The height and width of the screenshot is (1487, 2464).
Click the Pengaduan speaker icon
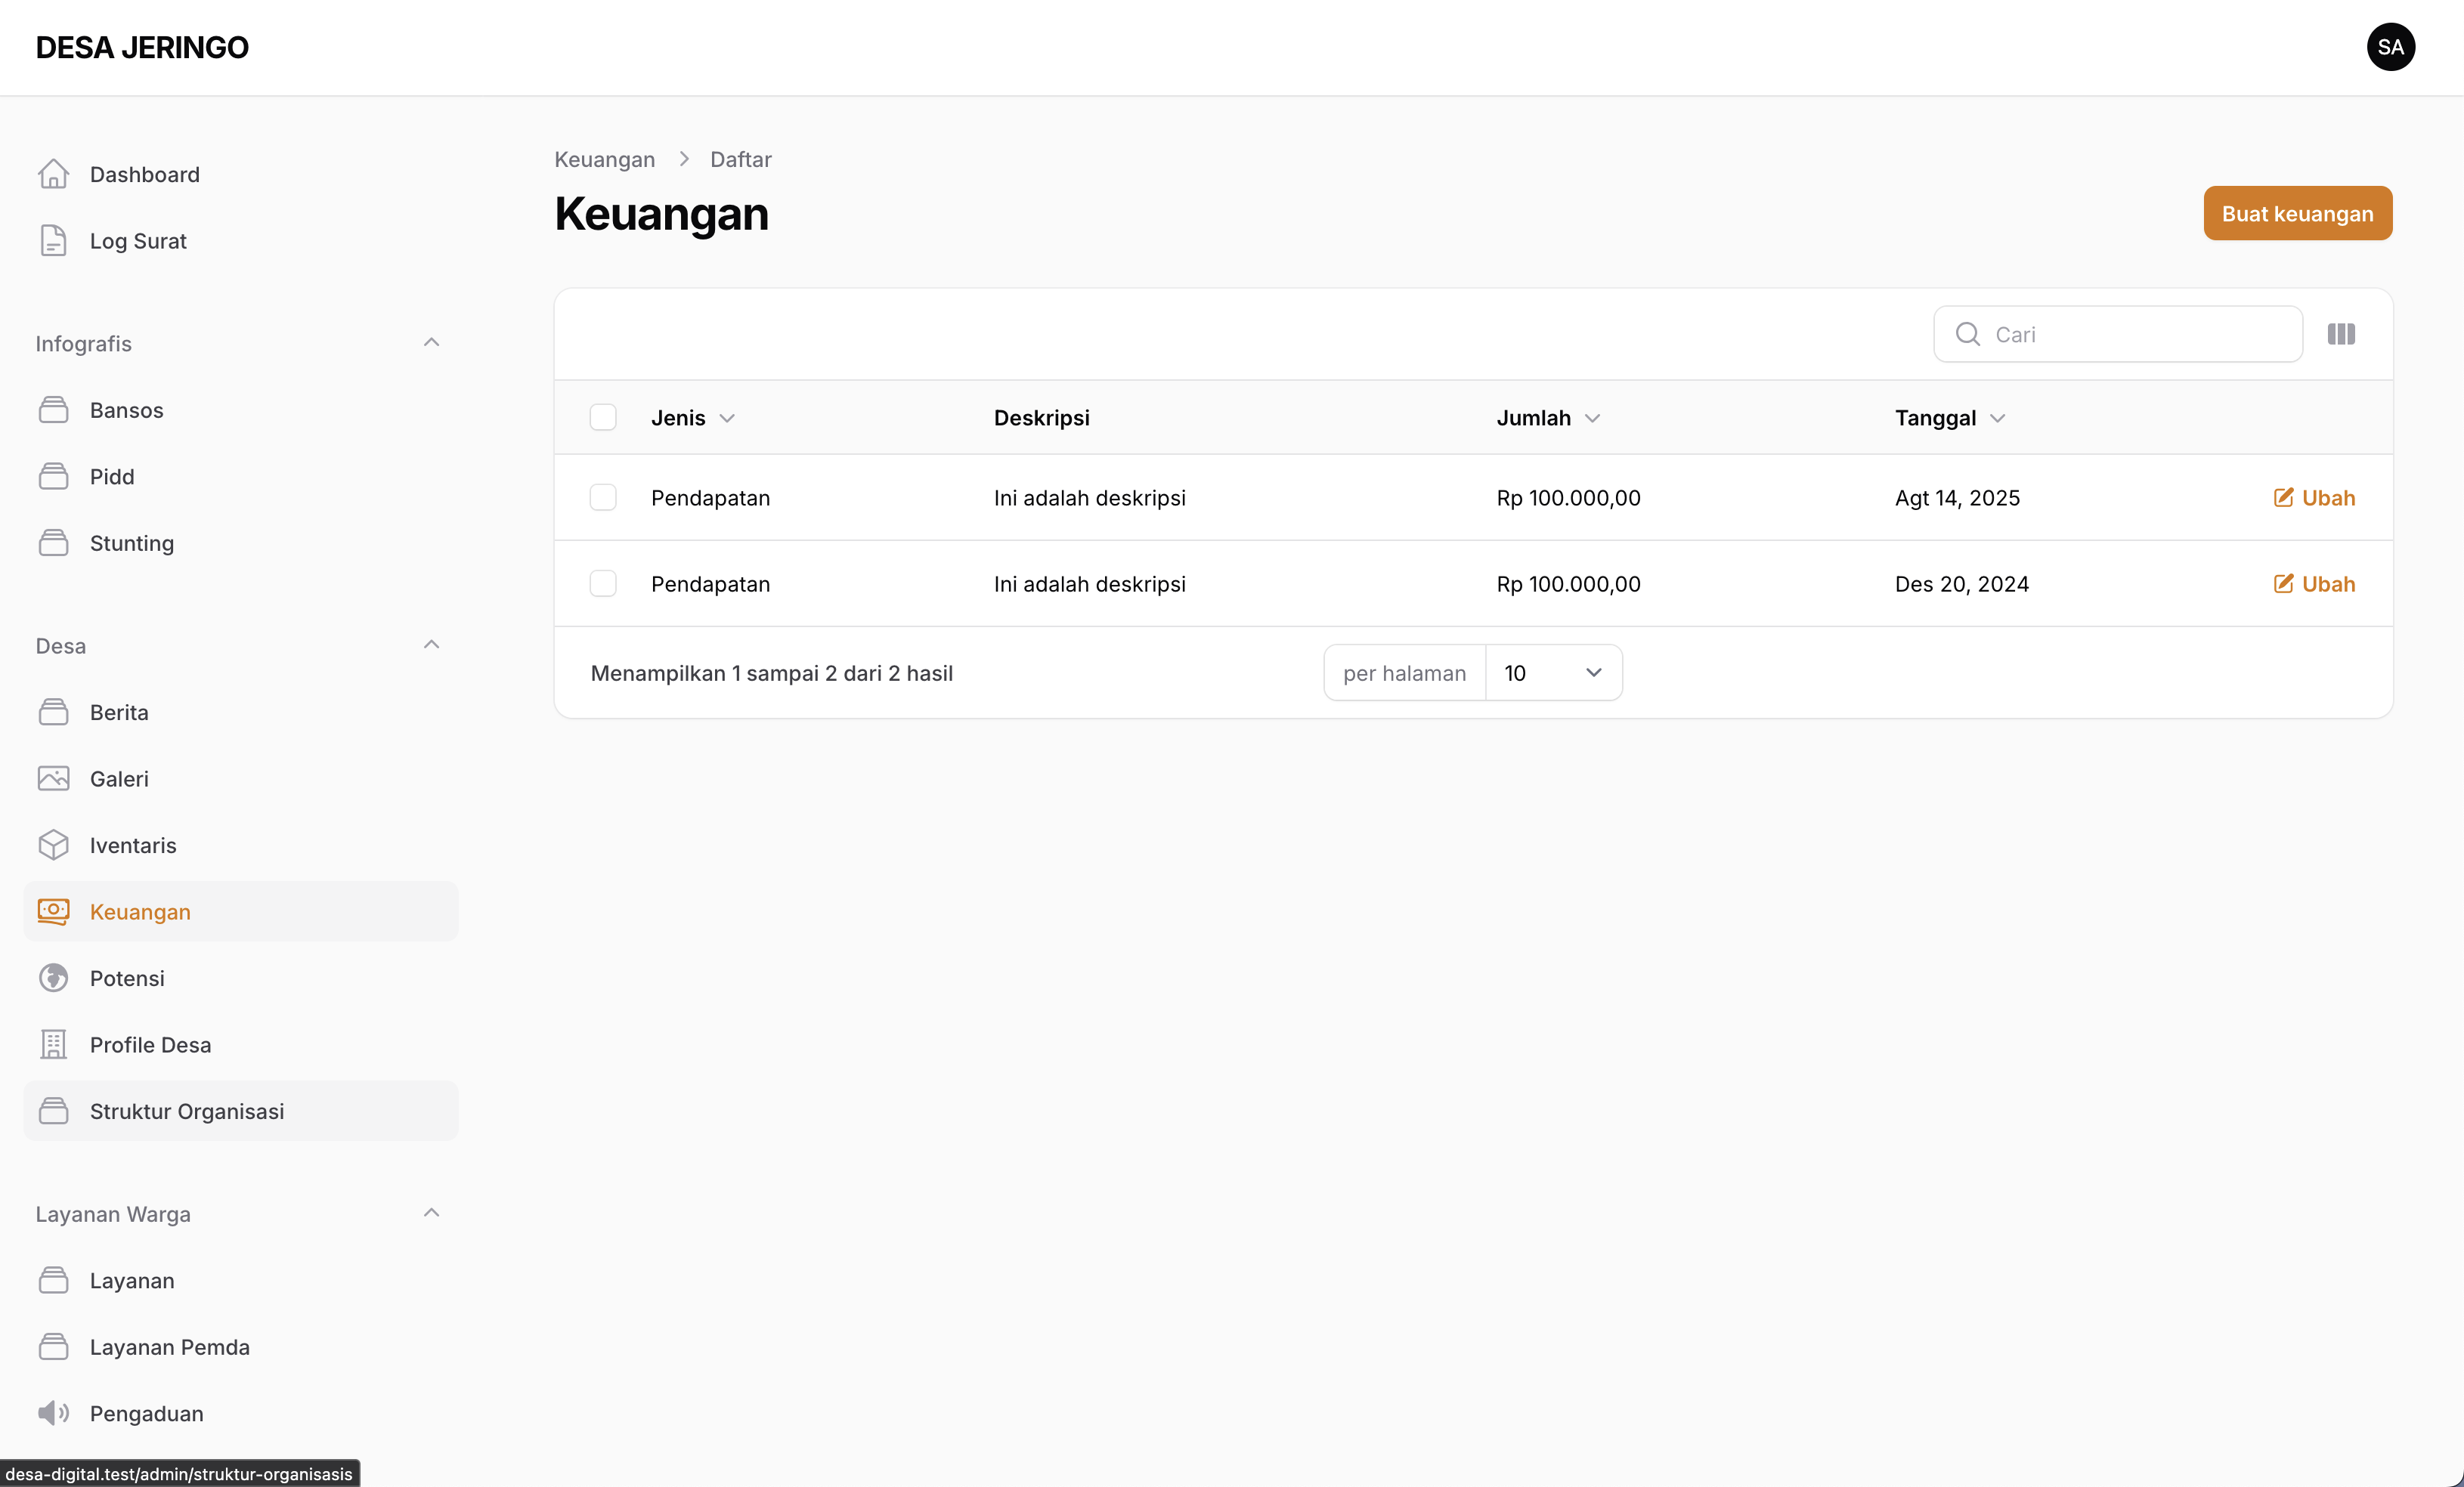[54, 1413]
